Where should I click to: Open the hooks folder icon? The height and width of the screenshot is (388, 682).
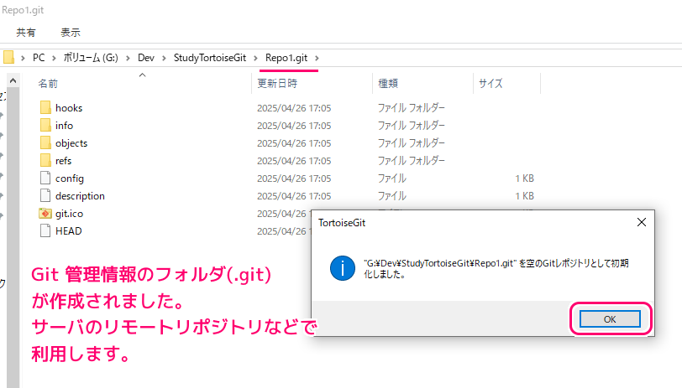(x=45, y=107)
